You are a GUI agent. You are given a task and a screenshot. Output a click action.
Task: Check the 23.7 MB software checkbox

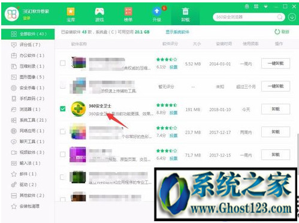tap(63, 132)
